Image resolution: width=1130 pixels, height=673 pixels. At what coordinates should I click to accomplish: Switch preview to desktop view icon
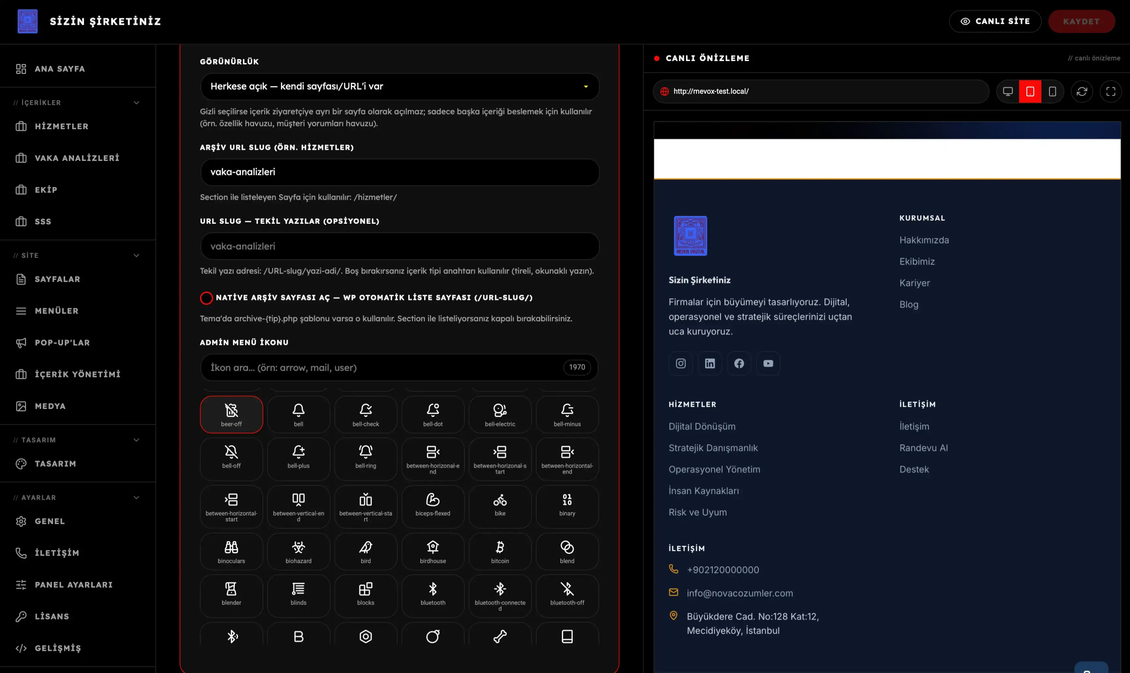(x=1008, y=91)
